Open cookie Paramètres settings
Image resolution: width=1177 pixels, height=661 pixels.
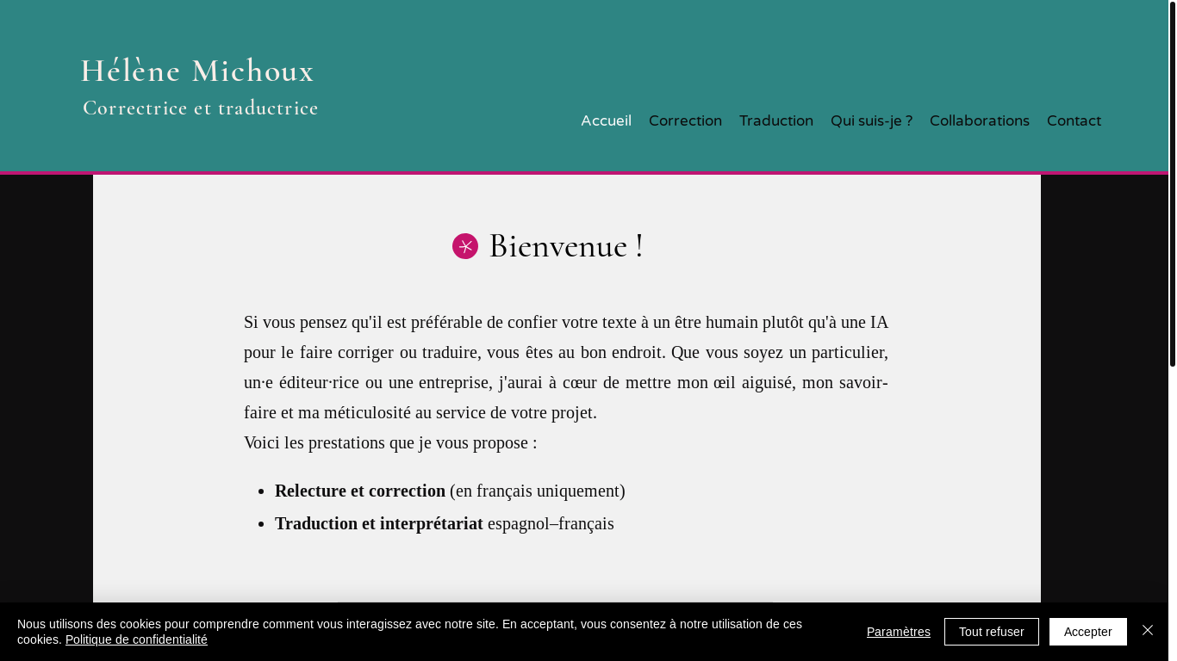pyautogui.click(x=899, y=632)
